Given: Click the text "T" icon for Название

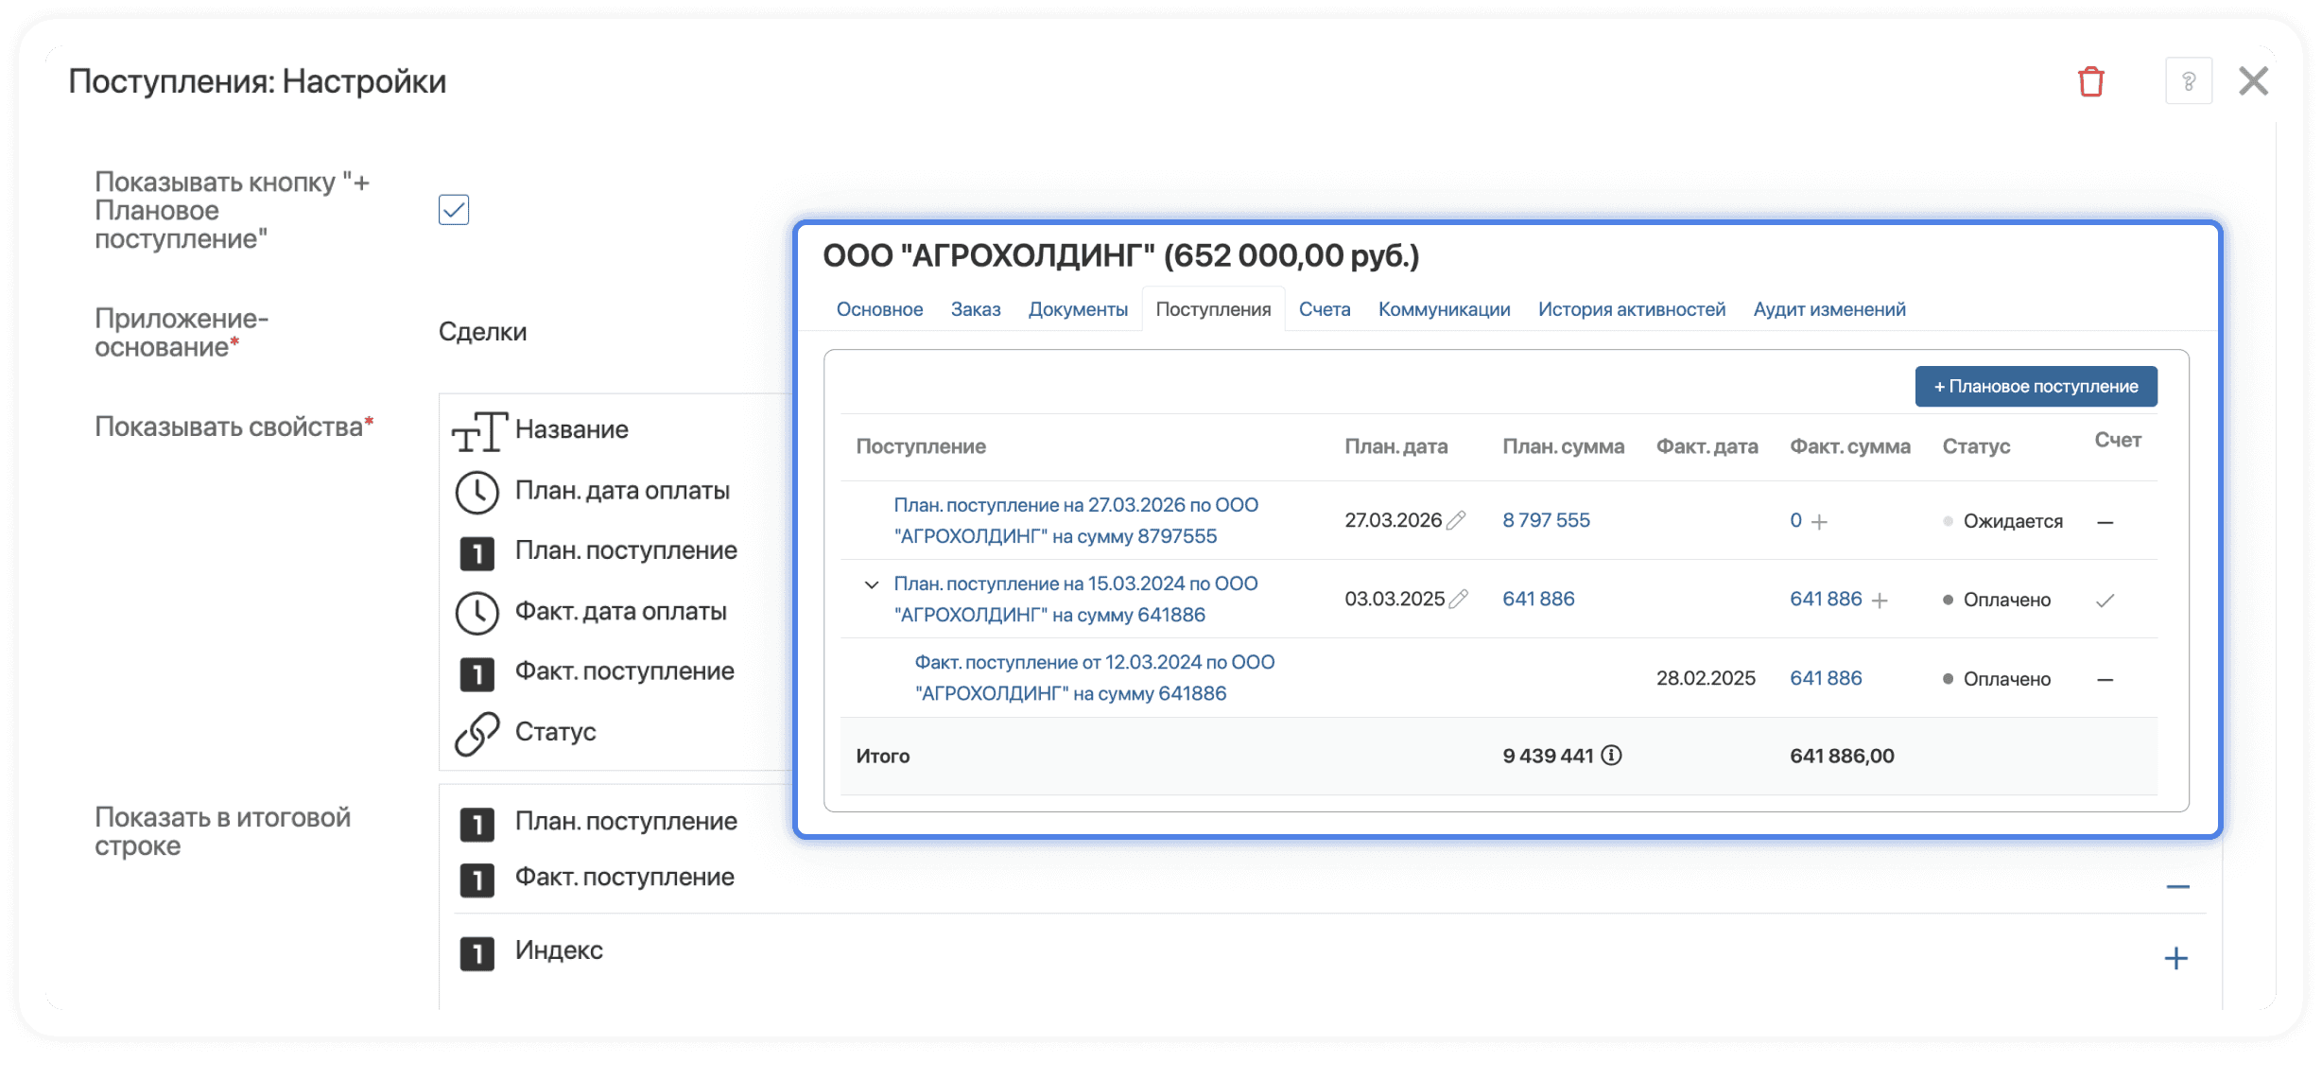Looking at the screenshot, I should pos(478,429).
